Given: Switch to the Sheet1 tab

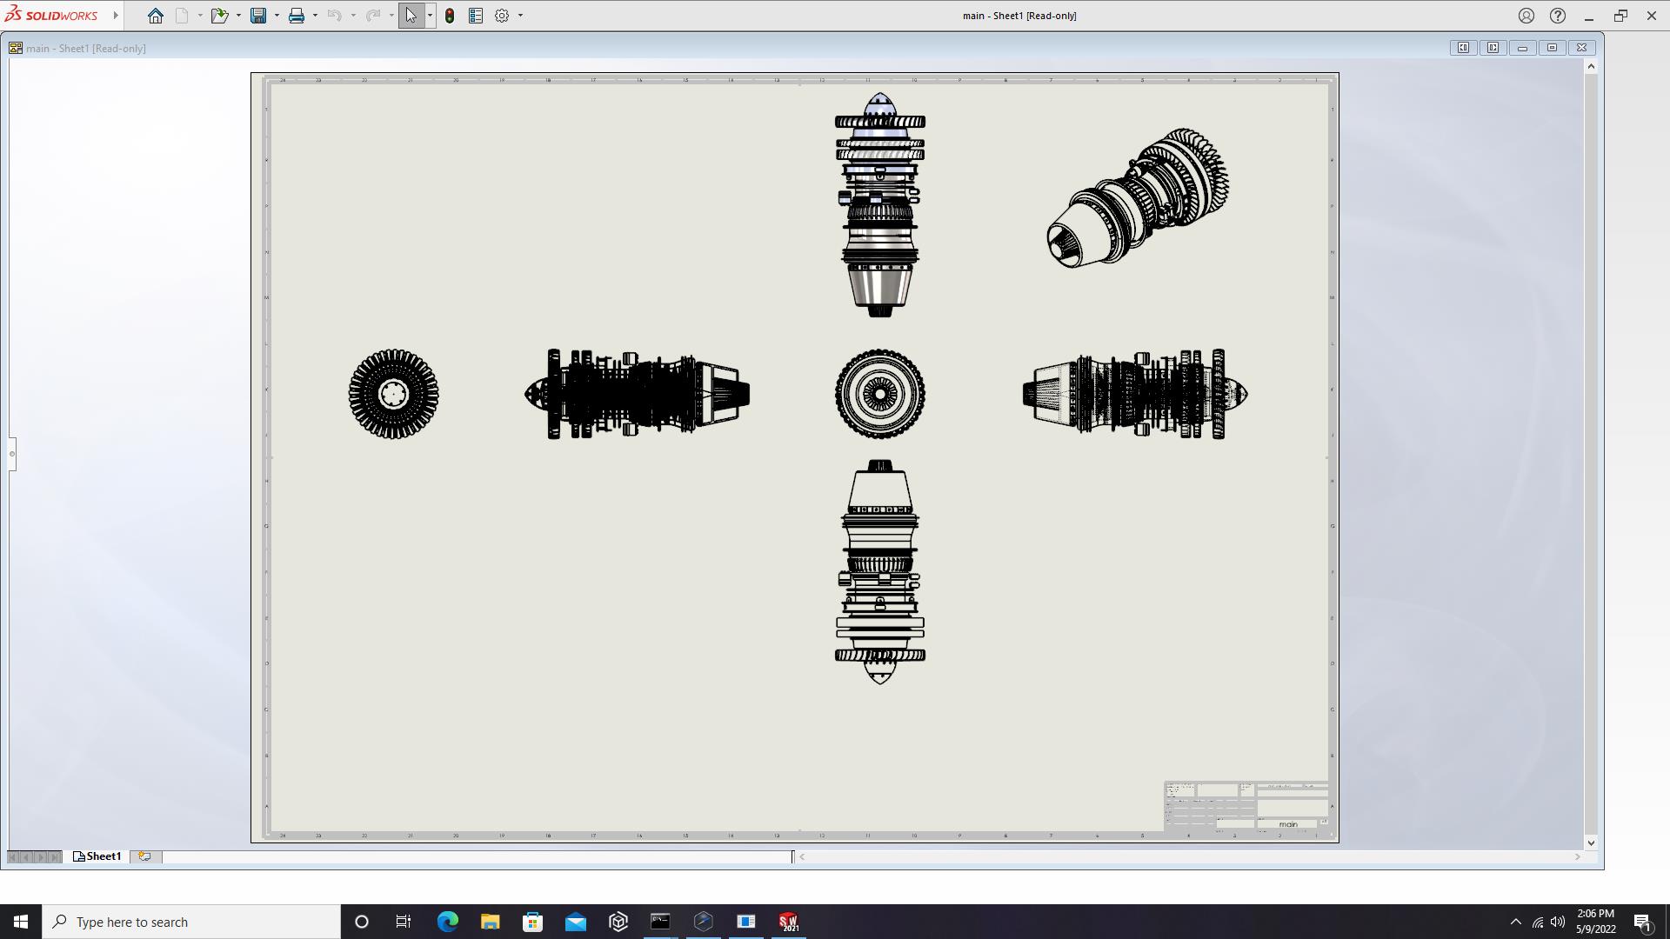Looking at the screenshot, I should click(x=97, y=856).
